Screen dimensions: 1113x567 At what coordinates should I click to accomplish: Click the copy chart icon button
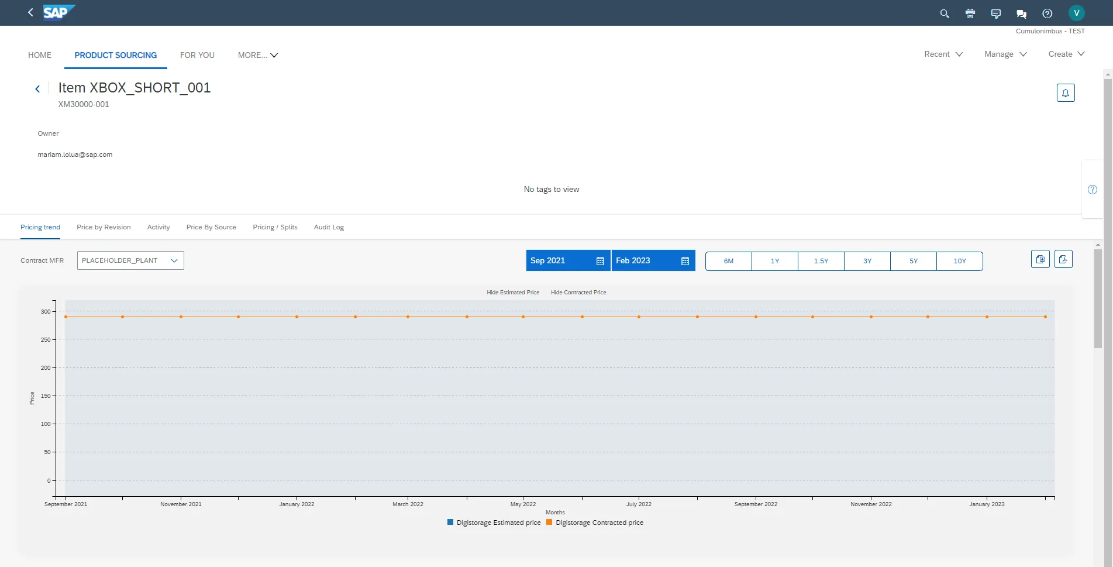[1040, 259]
